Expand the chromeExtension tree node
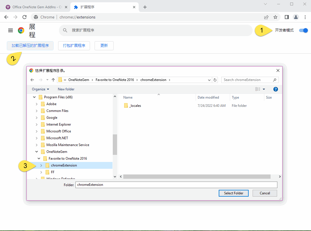Screen dimensions: 311x231 (x=41, y=165)
